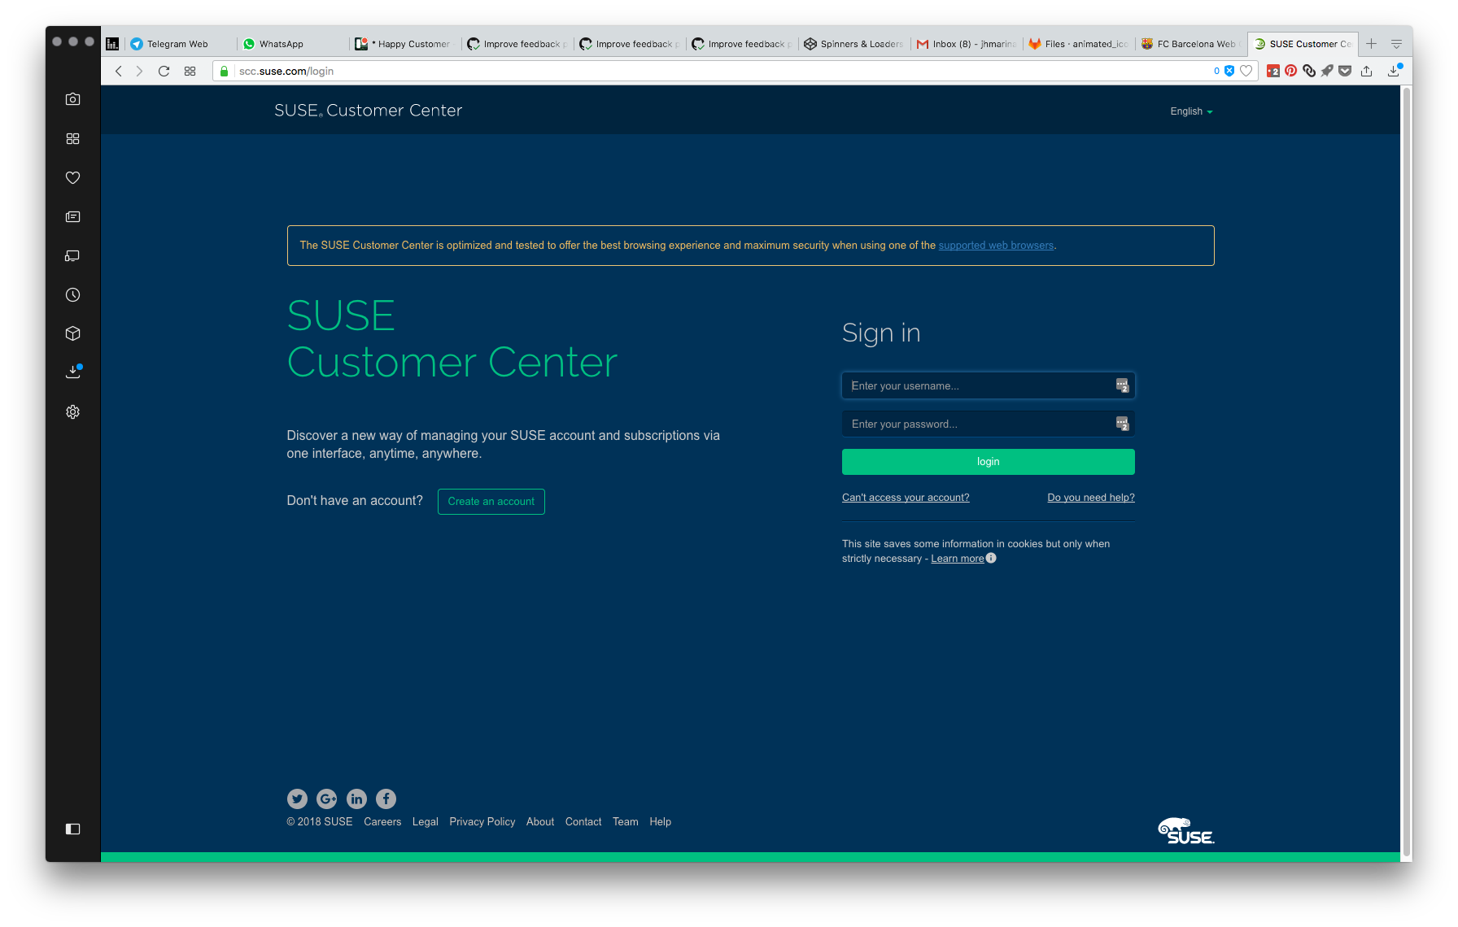Open start page grid button in toolbar
This screenshot has height=927, width=1458.
coord(190,71)
